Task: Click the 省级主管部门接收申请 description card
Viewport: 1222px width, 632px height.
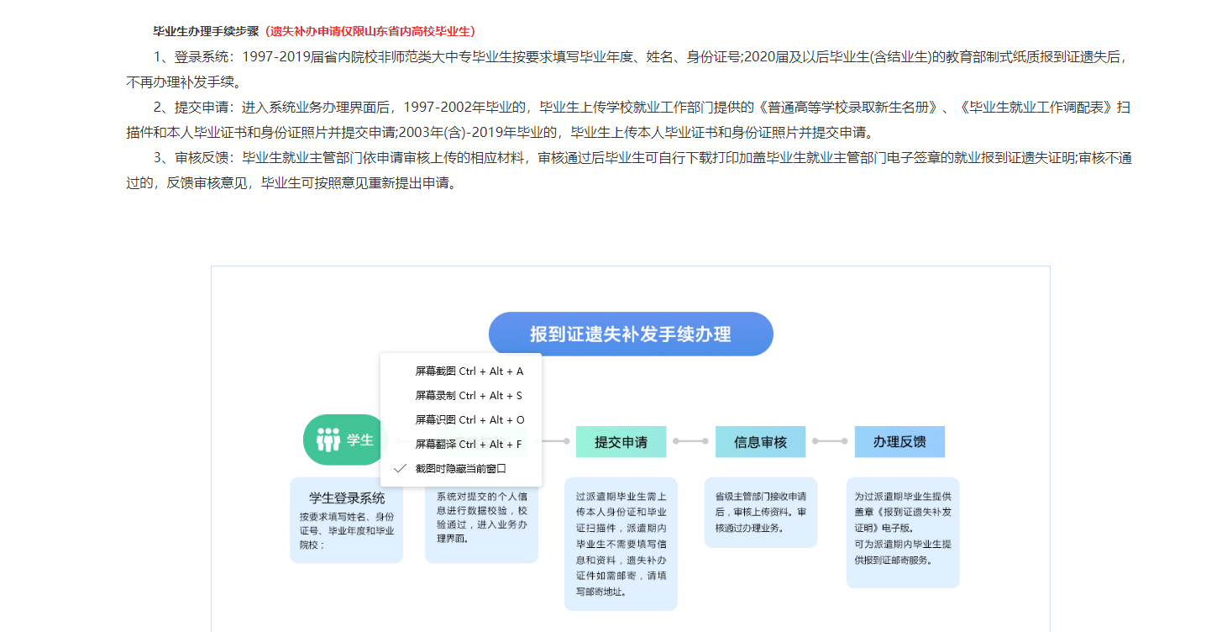Action: [760, 512]
